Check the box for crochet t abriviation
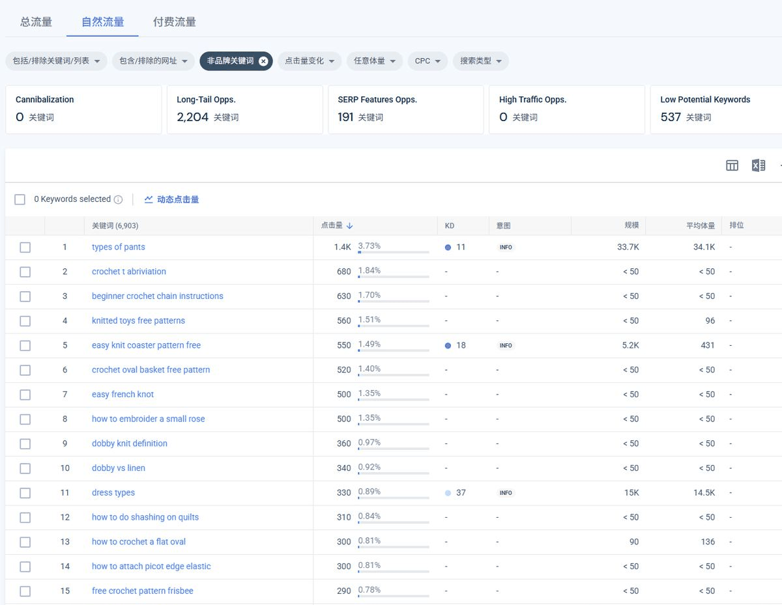 pyautogui.click(x=25, y=272)
